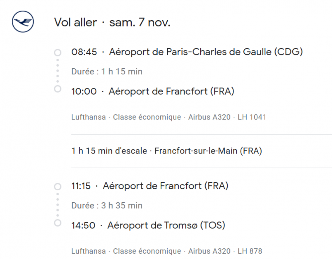
Task: Click flight number LH 1041
Action: (252, 117)
